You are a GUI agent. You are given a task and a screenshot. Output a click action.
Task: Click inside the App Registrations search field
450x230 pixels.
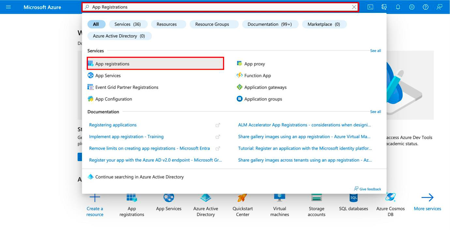220,7
